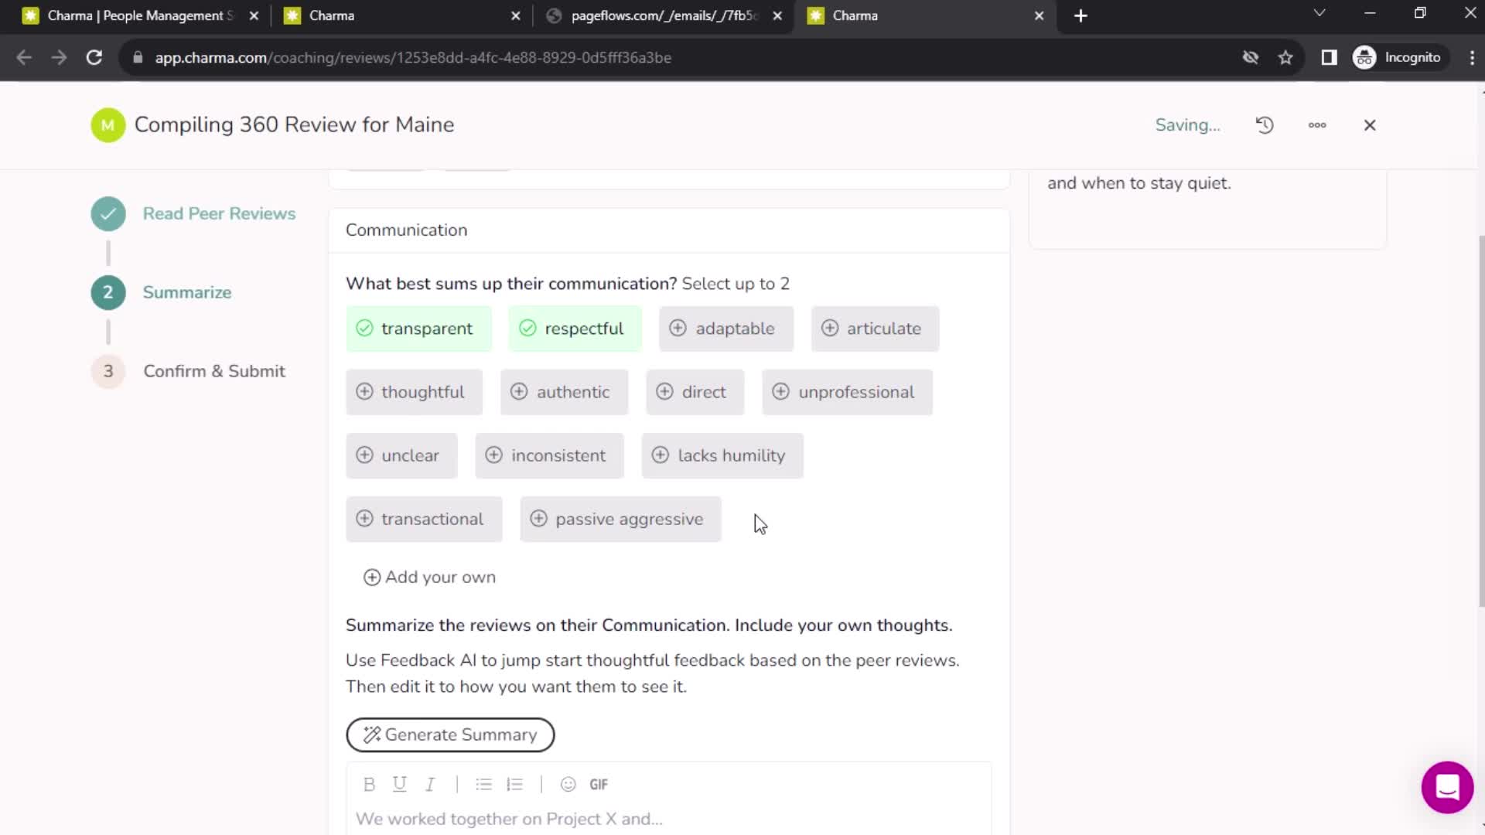
Task: Click Add your own custom tag
Action: point(429,577)
